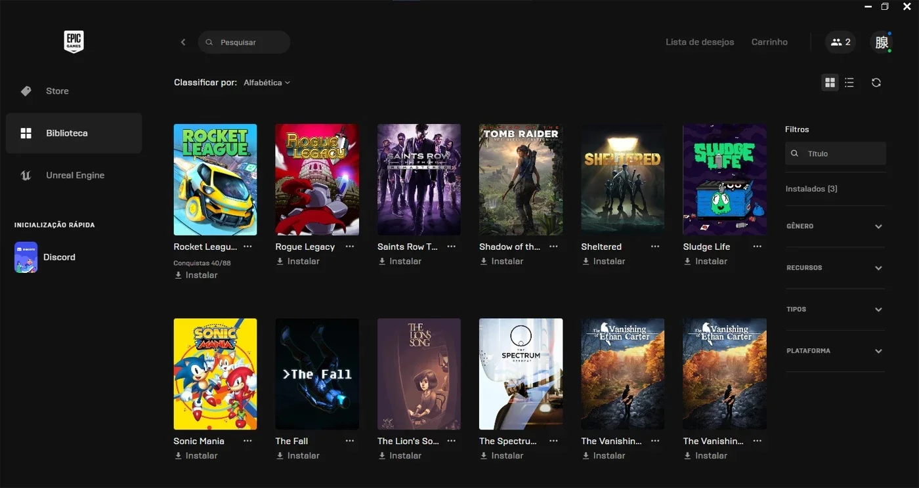919x488 pixels.
Task: Open the Alfabética sort dropdown
Action: coord(267,83)
